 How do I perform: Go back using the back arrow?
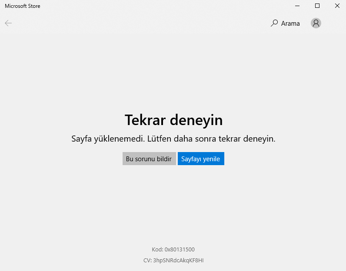pos(8,23)
